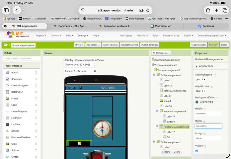Collapse the HorizontalArrangement4 tree node
This screenshot has height=159, width=231.
(x=157, y=126)
